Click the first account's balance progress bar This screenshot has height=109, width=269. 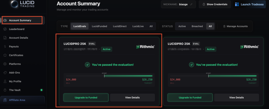point(109,76)
